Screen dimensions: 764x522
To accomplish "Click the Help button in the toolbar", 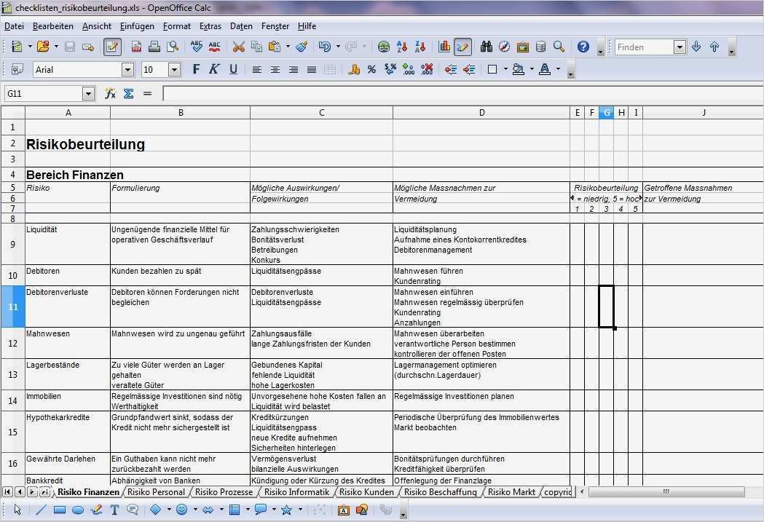I will 582,47.
